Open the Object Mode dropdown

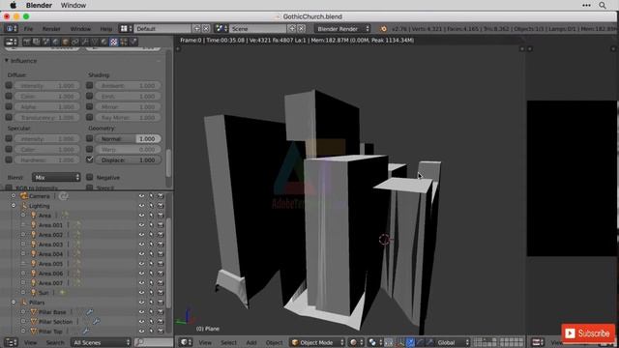pos(317,342)
